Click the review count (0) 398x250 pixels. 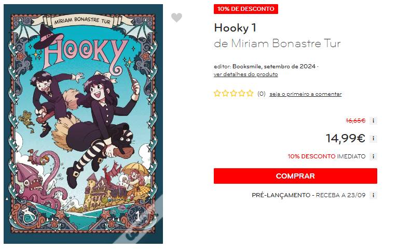[261, 94]
